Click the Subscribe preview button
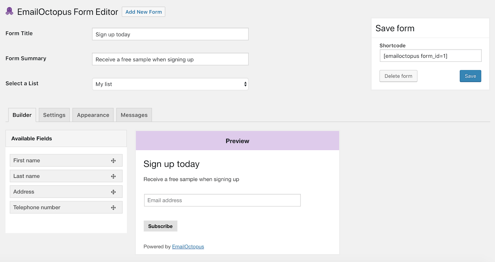This screenshot has height=262, width=495. [160, 226]
